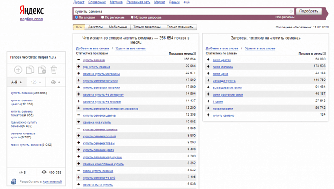Open the 'семя цена' query link
334x189 pixels.
tap(220, 74)
